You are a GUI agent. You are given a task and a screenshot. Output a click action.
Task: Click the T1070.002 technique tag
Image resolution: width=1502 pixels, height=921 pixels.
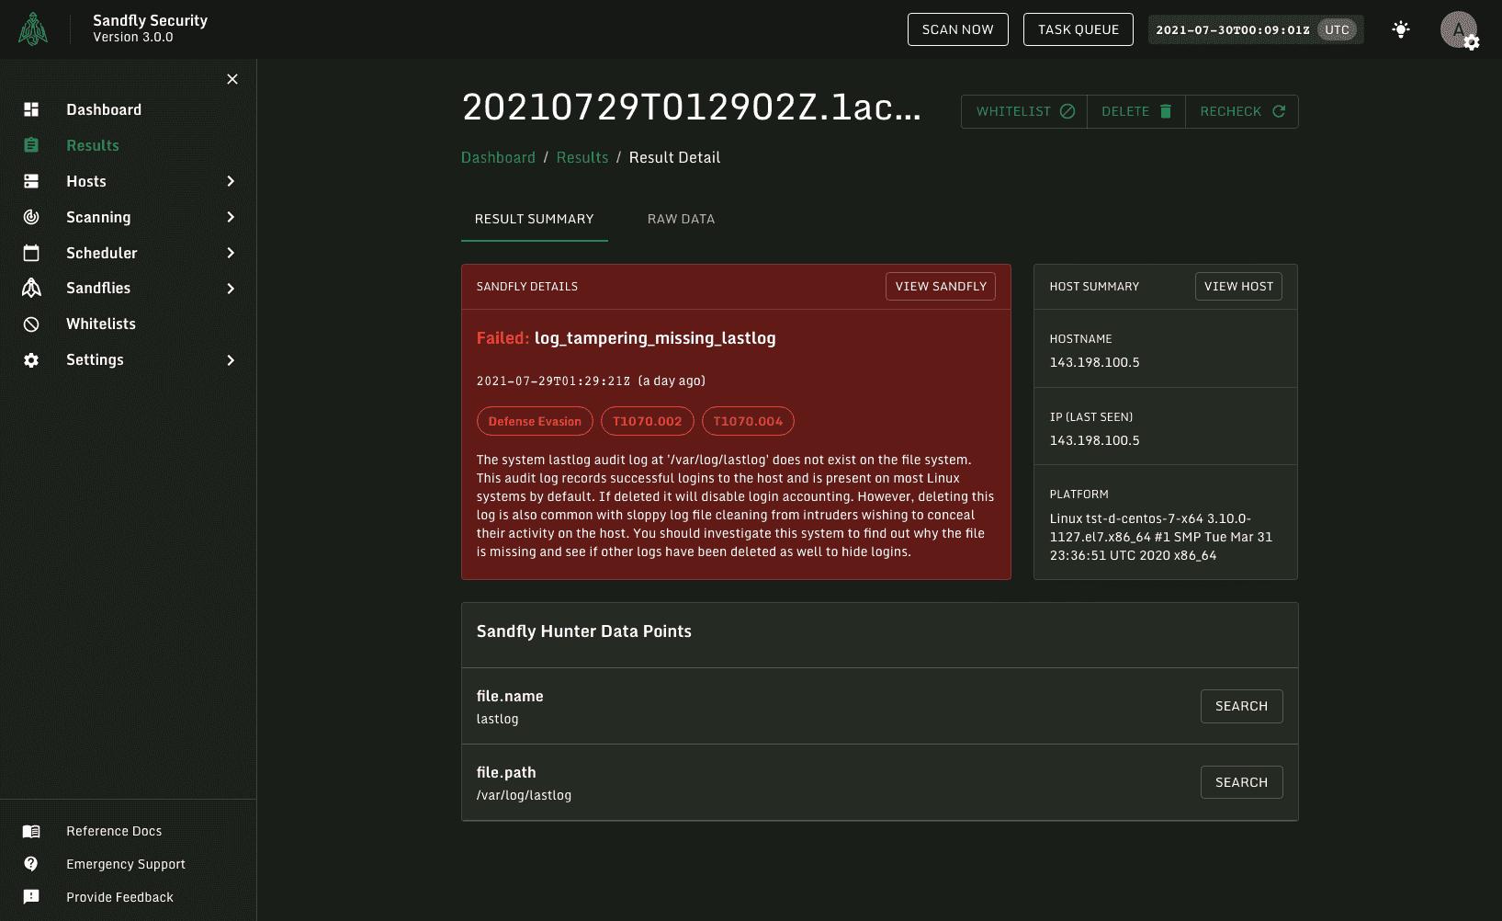tap(648, 421)
